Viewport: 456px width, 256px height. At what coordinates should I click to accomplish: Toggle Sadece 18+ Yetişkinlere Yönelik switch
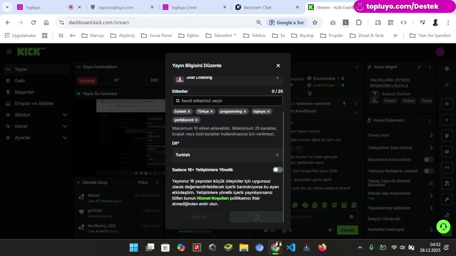click(278, 170)
